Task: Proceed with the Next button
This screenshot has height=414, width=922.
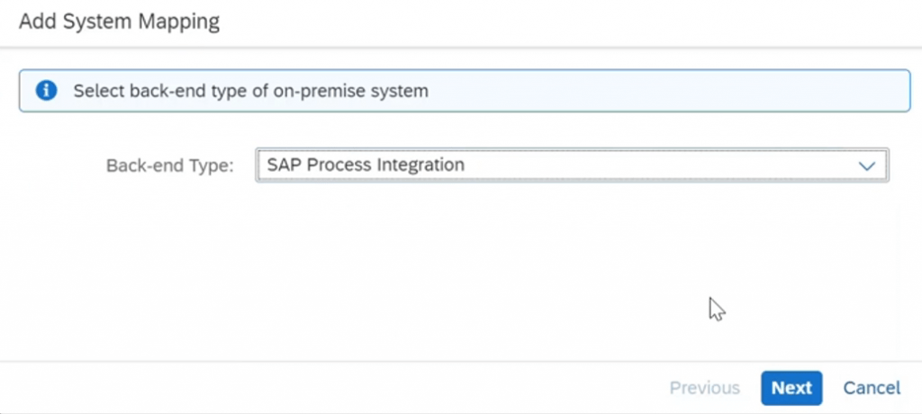Action: [791, 388]
